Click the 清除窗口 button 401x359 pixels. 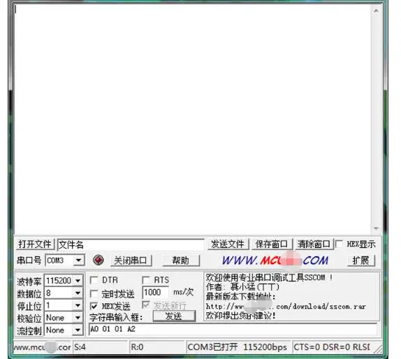click(x=314, y=244)
